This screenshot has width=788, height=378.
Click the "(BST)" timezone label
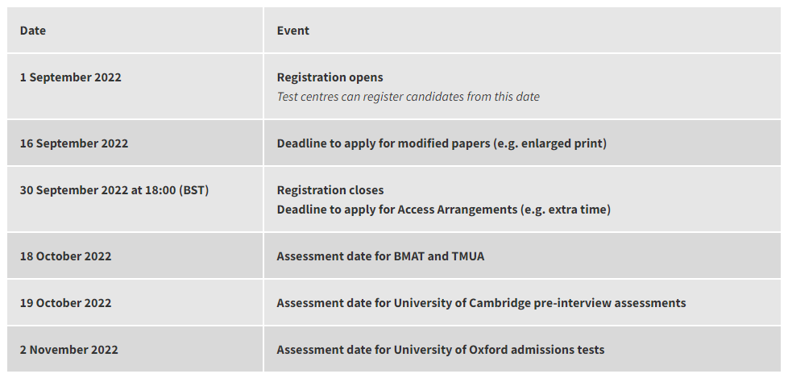tap(194, 190)
